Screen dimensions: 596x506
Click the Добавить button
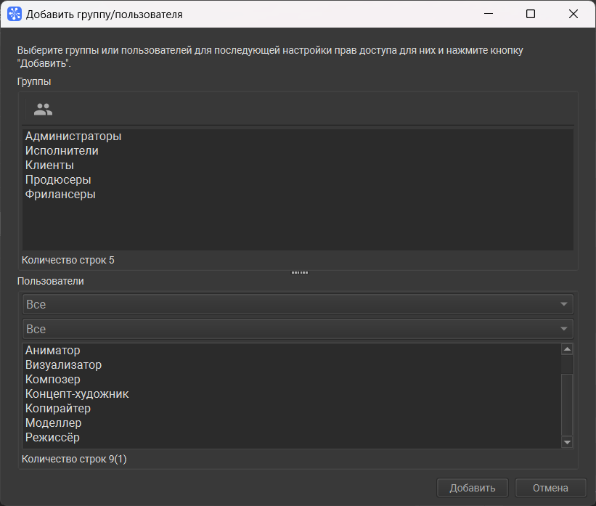pos(473,488)
